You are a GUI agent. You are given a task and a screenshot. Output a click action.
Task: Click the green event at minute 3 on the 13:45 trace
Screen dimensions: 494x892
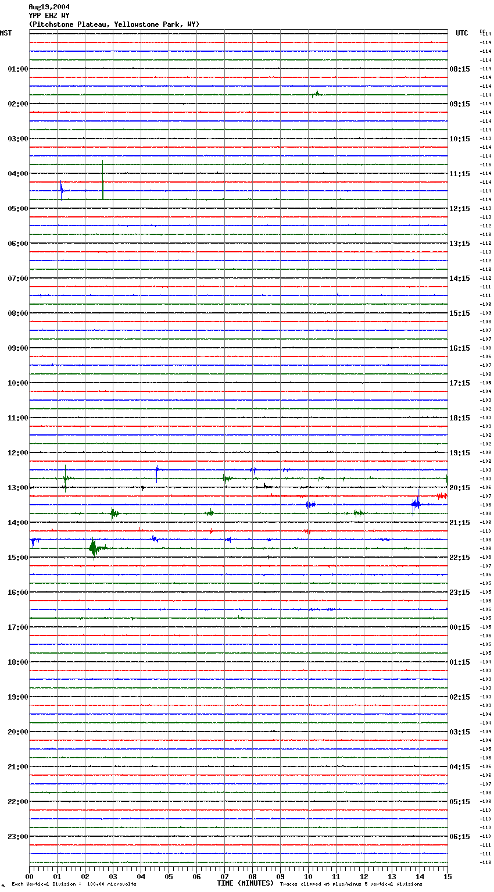tap(114, 513)
